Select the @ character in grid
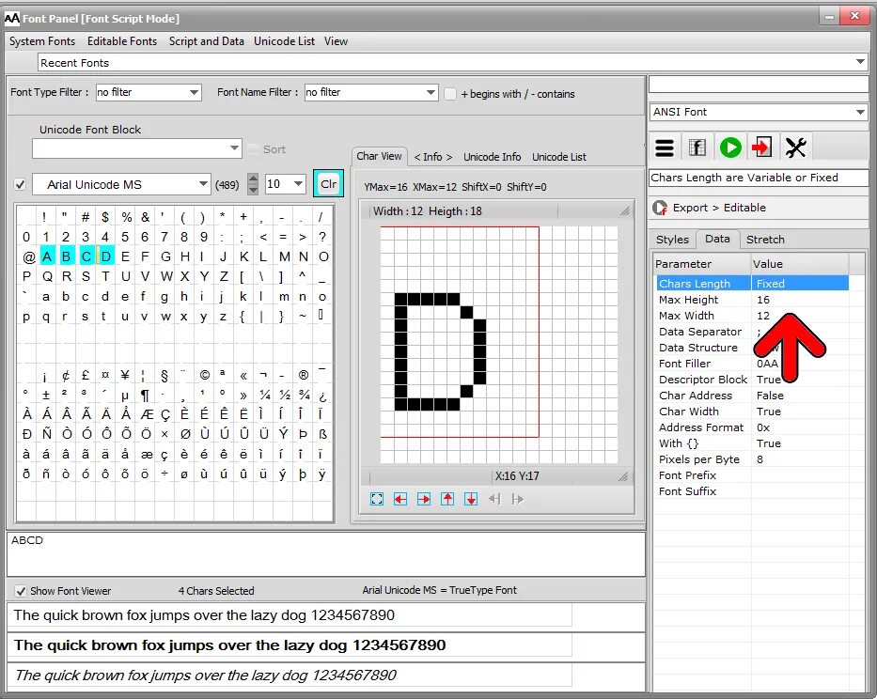This screenshot has height=699, width=877. (x=28, y=256)
